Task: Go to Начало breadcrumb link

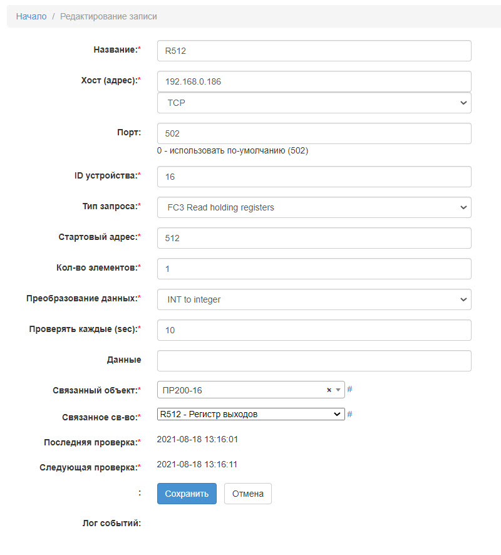Action: (x=31, y=16)
